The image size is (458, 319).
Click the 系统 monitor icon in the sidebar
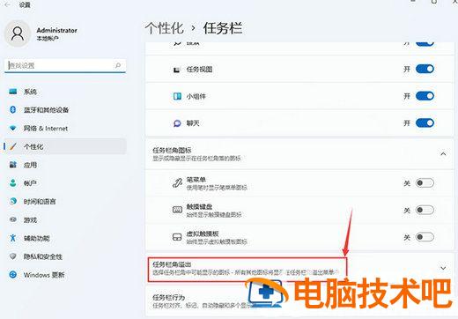(x=13, y=92)
